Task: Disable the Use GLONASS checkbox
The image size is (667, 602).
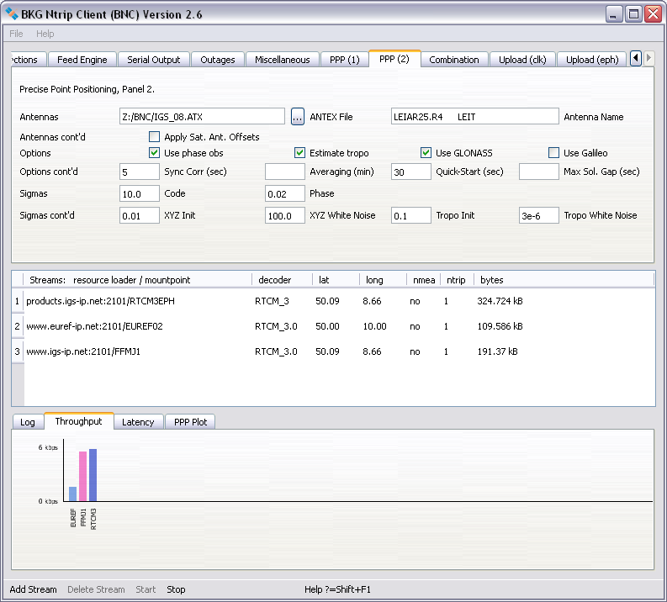Action: (x=426, y=153)
